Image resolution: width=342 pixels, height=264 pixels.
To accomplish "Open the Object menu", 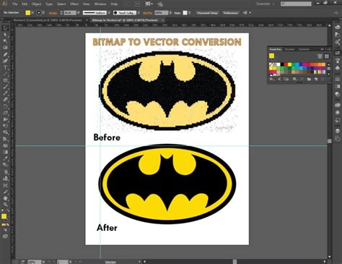I will tap(36, 4).
